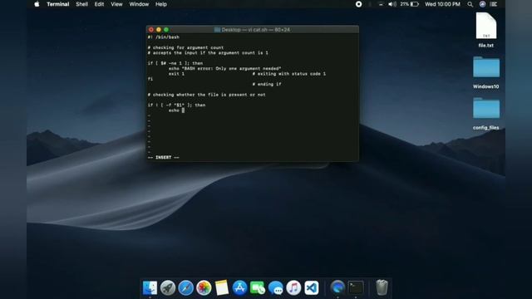Open Photos from the Dock
This screenshot has height=299, width=532.
[x=204, y=288]
